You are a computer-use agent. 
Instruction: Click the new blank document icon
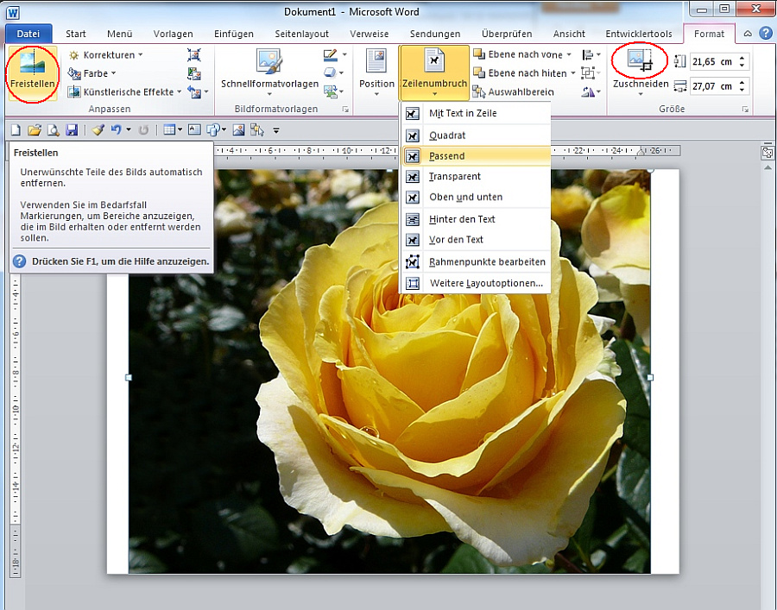coord(16,129)
